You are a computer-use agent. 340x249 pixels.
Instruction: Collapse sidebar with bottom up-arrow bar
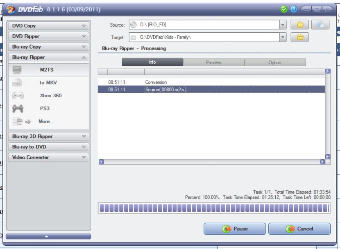pos(48,236)
